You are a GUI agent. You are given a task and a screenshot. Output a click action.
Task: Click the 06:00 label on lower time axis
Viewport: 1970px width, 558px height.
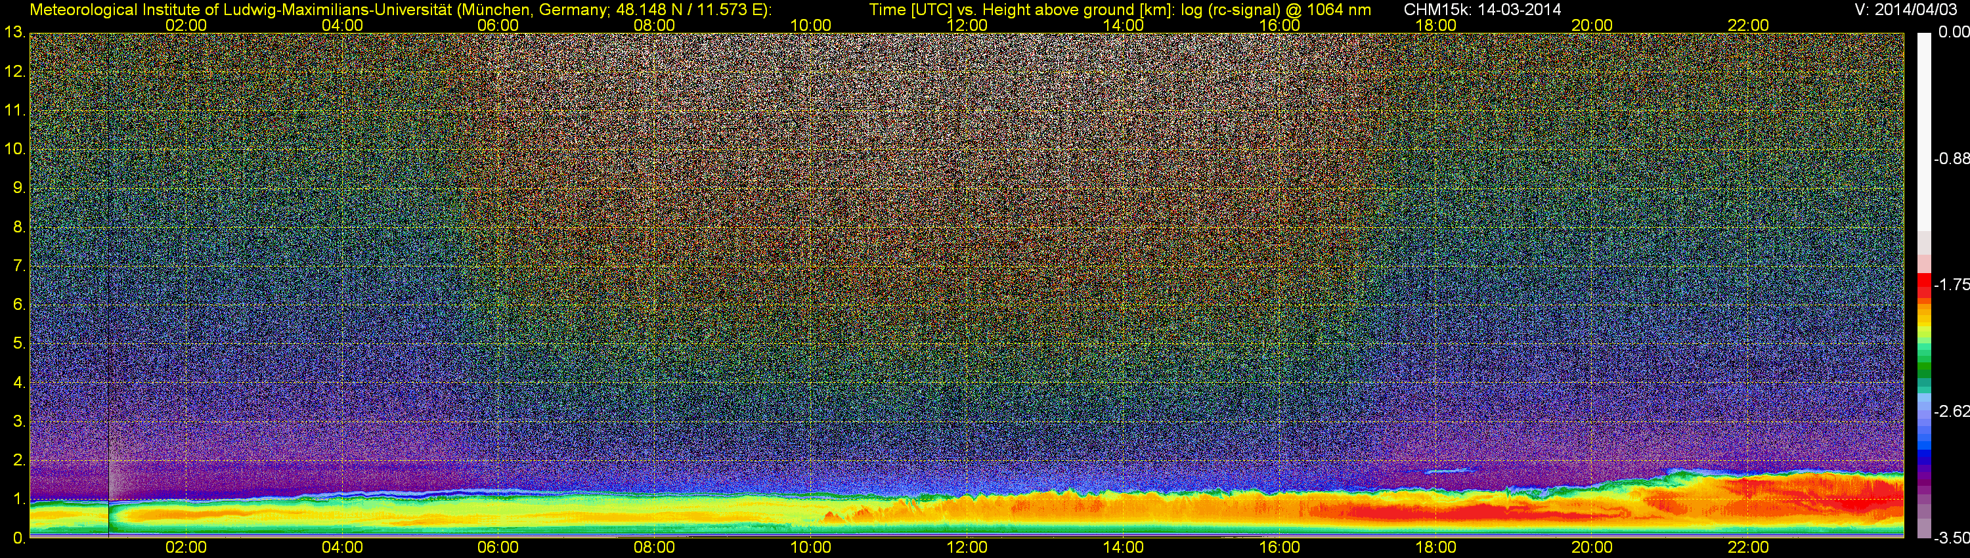[x=498, y=547]
